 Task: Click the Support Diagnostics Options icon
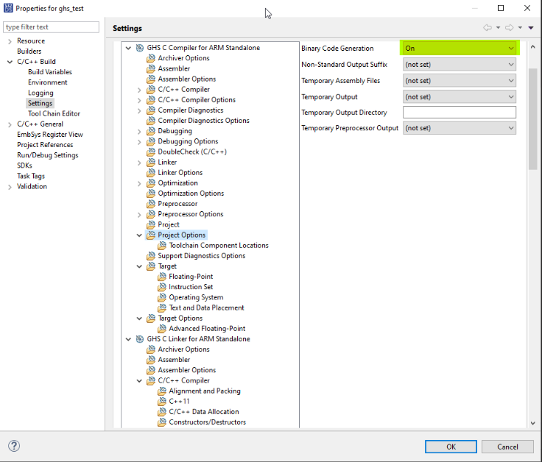pyautogui.click(x=151, y=256)
